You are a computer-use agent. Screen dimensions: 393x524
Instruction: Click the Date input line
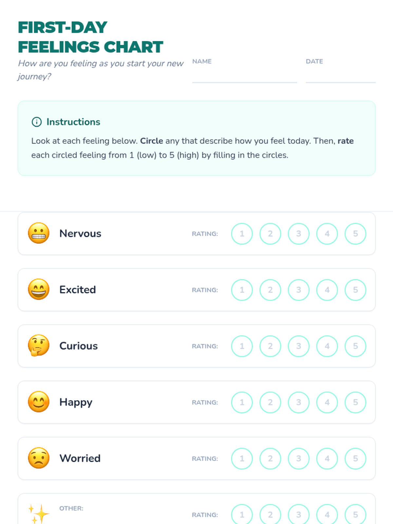341,77
